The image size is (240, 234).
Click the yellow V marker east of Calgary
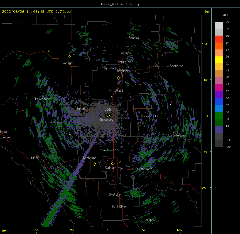point(119,162)
